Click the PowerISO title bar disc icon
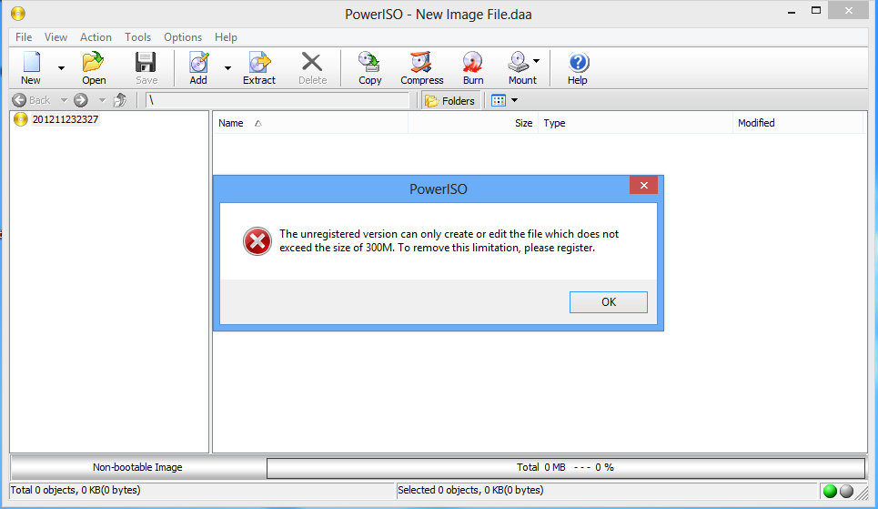Viewport: 878px width, 509px height. coord(18,14)
